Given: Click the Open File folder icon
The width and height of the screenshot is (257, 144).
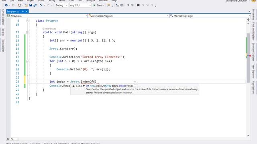Looking at the screenshot, I should [x=26, y=5].
